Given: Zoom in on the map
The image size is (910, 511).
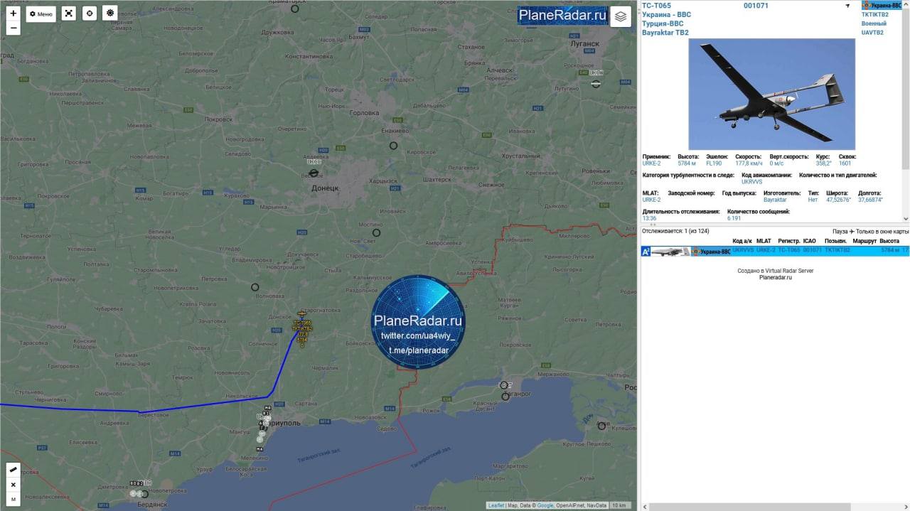Looking at the screenshot, I should click(x=13, y=13).
